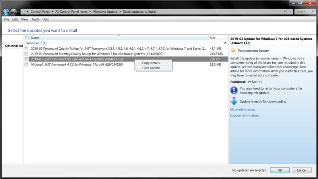Click the 'No updates are selected.' status text
Viewport: 318px width, 179px height.
click(250, 170)
